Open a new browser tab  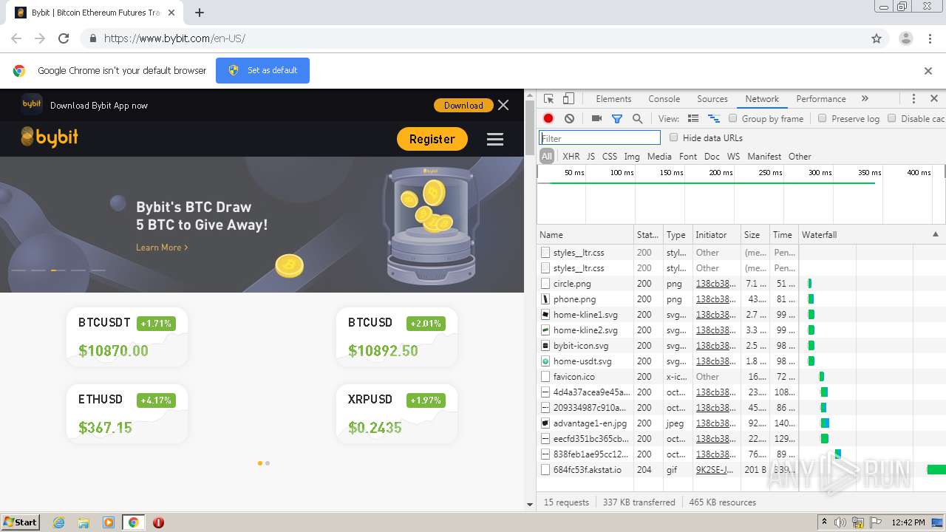200,13
